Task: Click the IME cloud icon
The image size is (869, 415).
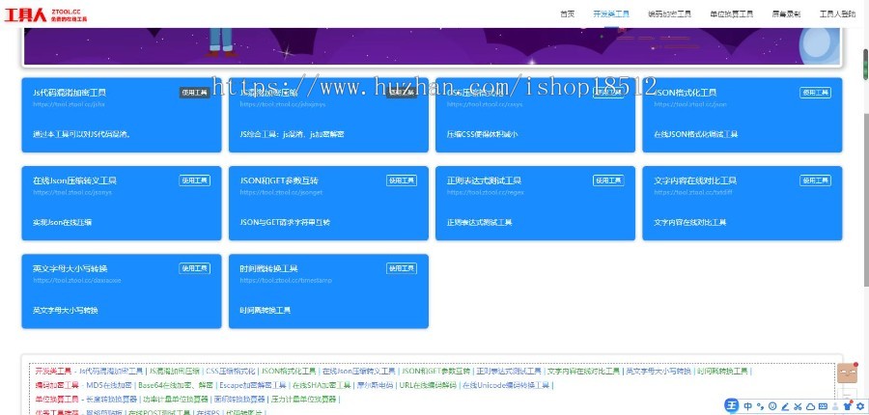Action: click(x=810, y=406)
